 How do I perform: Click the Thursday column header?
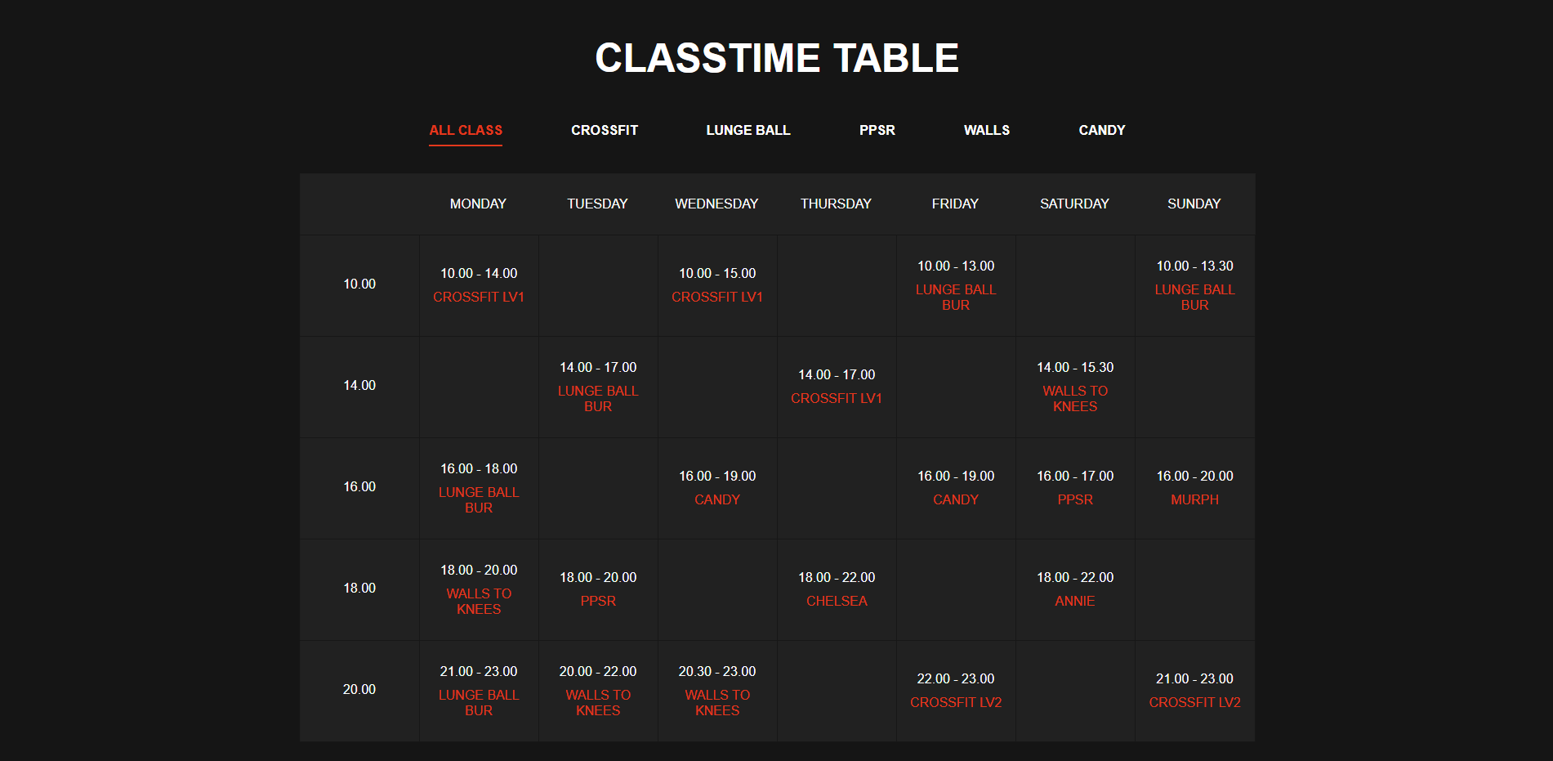[x=836, y=204]
